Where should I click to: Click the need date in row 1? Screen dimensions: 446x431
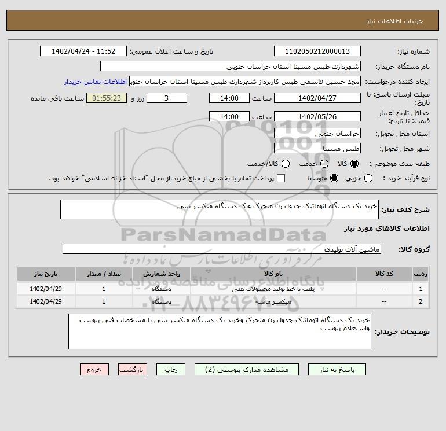(46, 289)
